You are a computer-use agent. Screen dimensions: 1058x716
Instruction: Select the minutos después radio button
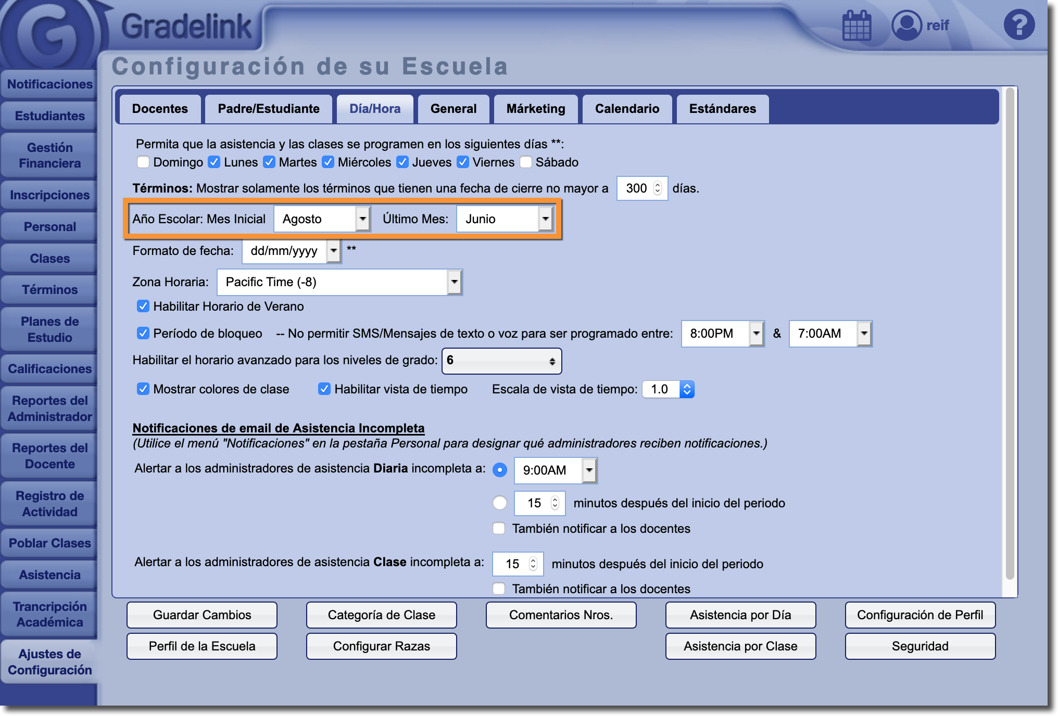(499, 503)
